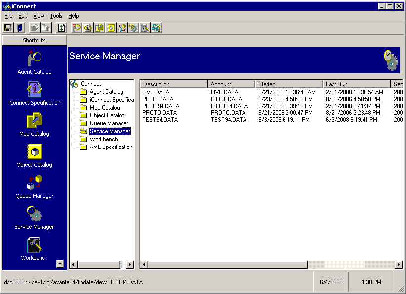The height and width of the screenshot is (294, 406).
Task: Open the Workbench shortcut icon
Action: click(35, 245)
